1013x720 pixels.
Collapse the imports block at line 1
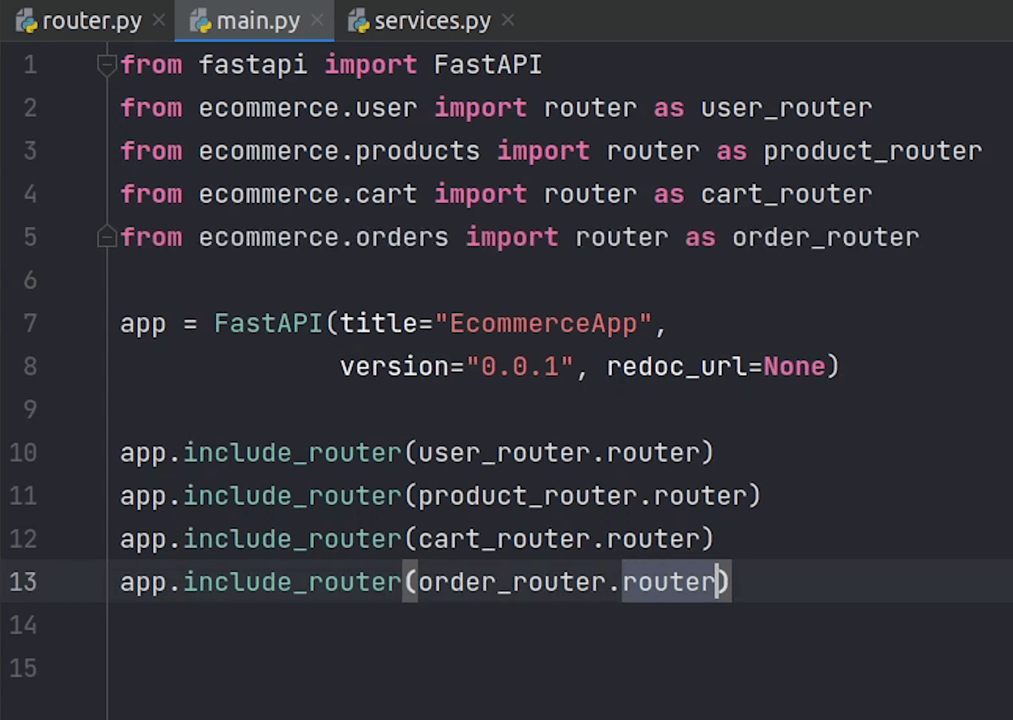106,65
